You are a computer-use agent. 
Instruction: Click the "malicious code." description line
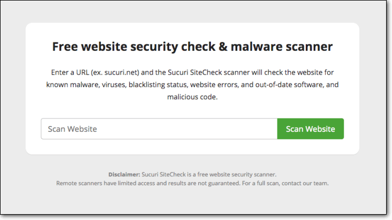192,98
